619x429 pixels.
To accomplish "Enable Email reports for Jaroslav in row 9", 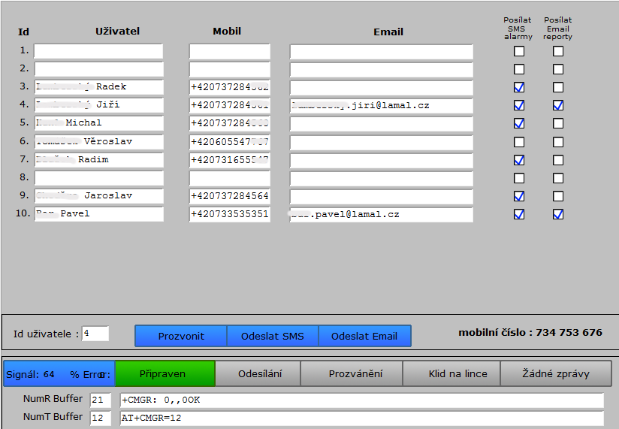I will pyautogui.click(x=558, y=196).
